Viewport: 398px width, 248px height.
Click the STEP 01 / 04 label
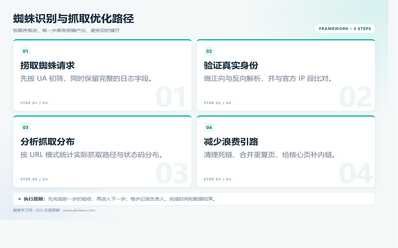(x=34, y=103)
